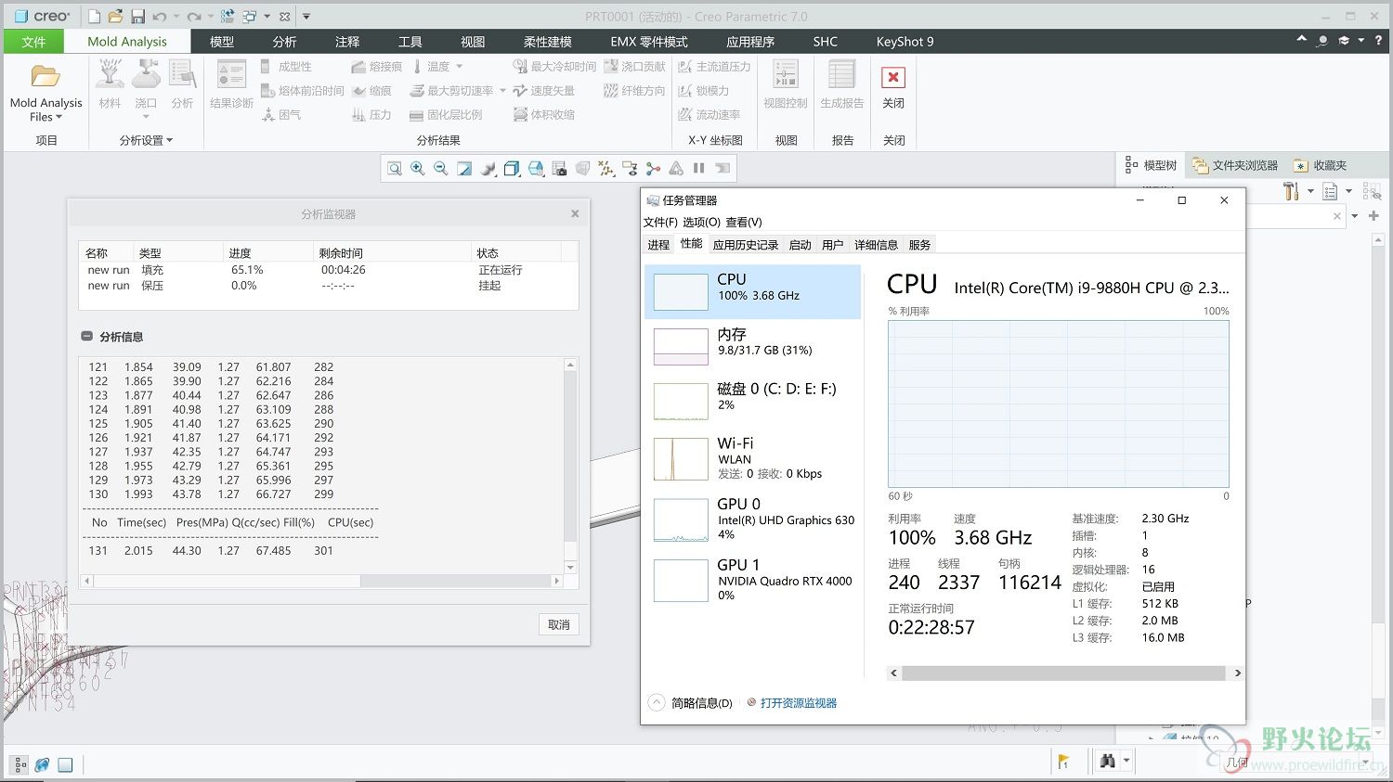The image size is (1393, 782).
Task: Open the 温度 temperature dropdown arrow
Action: (x=459, y=67)
